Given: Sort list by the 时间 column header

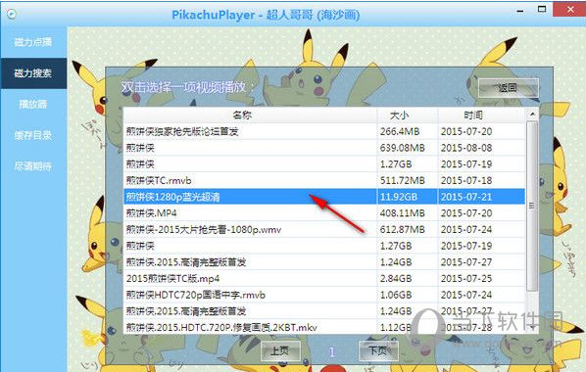Looking at the screenshot, I should 481,116.
